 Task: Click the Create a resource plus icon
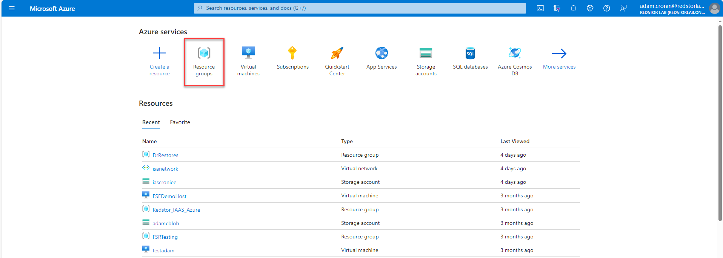point(160,53)
